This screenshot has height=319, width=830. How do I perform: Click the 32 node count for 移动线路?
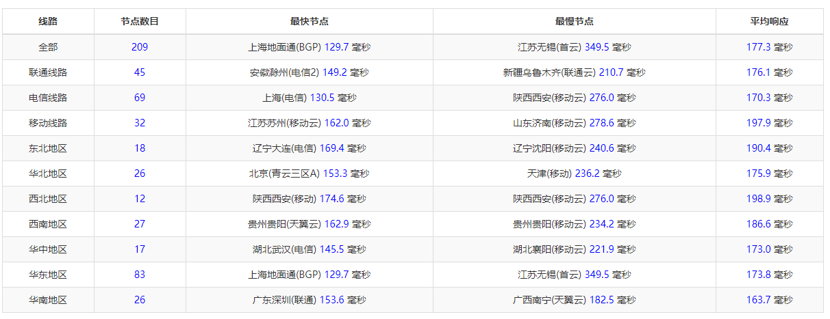[140, 123]
